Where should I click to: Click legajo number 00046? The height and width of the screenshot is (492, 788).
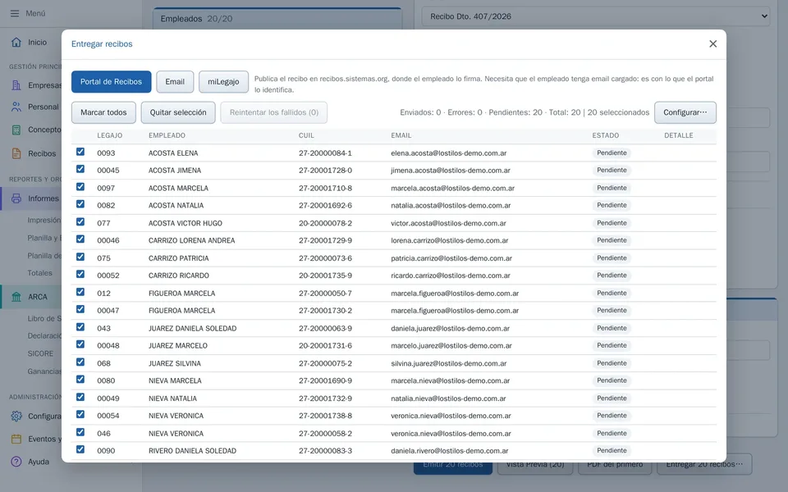[x=108, y=240]
